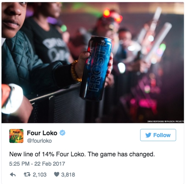Click the 14% label atop the can
Image resolution: width=187 pixels, height=184 pixels.
tap(103, 42)
